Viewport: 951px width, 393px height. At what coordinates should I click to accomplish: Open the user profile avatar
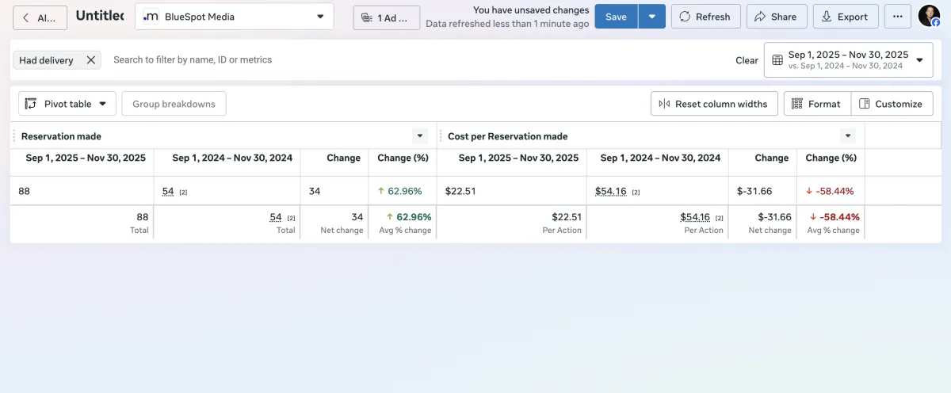click(x=929, y=17)
